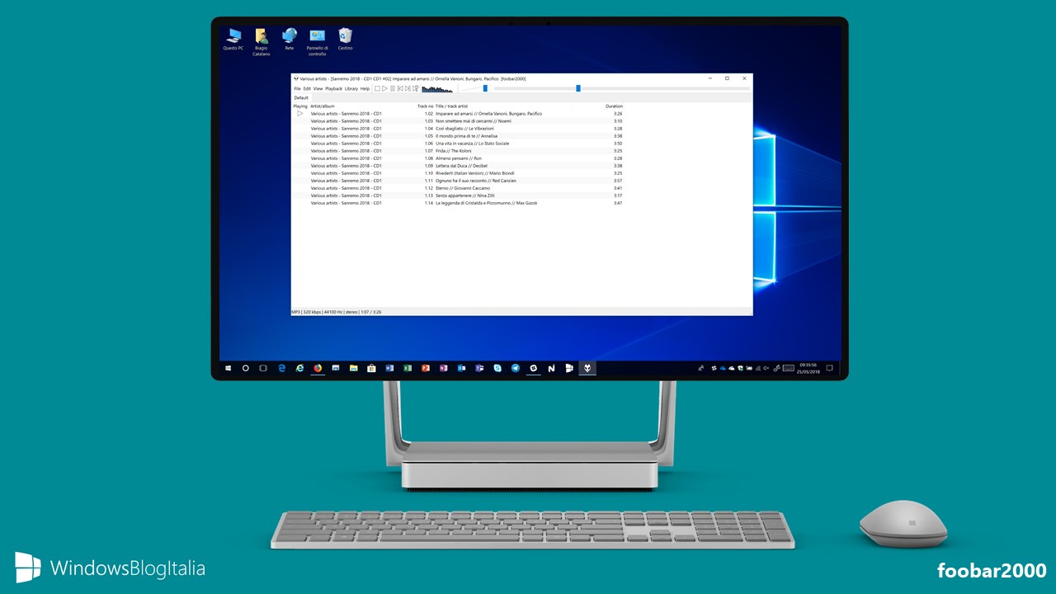Click the playing indicator arrow on track 1.02
The image size is (1056, 594).
[300, 114]
